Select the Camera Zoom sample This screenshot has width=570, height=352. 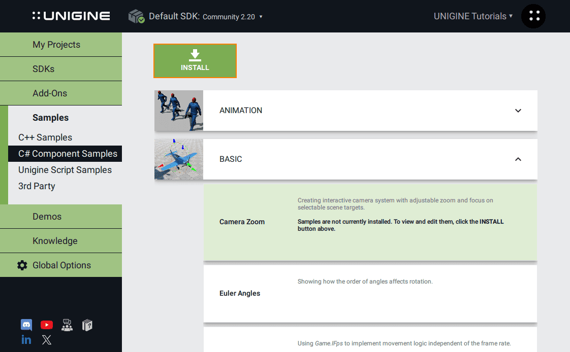click(x=370, y=222)
